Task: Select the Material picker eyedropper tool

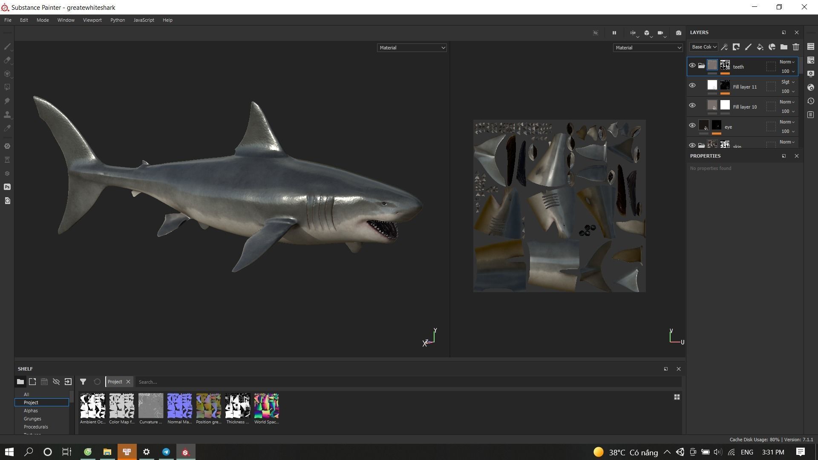Action: [x=7, y=128]
